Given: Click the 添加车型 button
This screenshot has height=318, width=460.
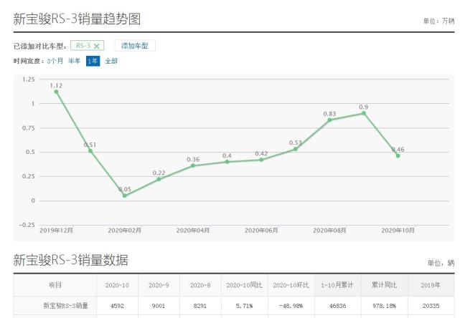Looking at the screenshot, I should [135, 46].
